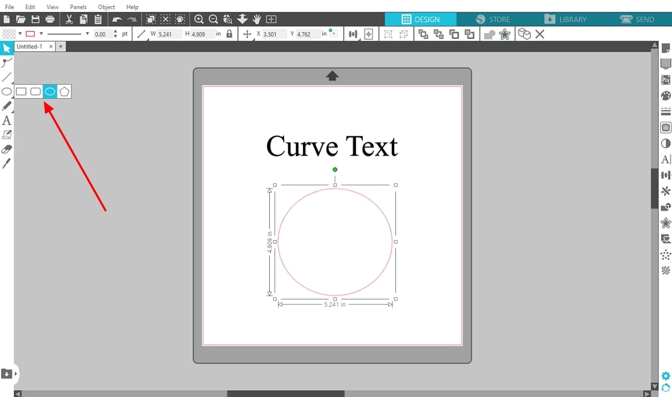
Task: Click the Weld icon in toolbar
Action: coord(489,34)
